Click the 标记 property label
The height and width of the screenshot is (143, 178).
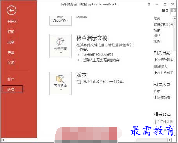click(157, 36)
